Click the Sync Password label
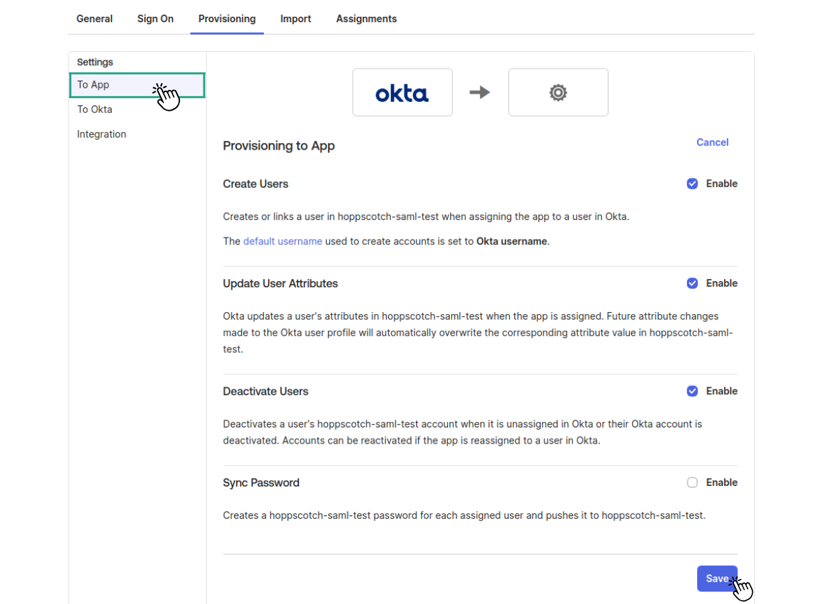 tap(261, 483)
